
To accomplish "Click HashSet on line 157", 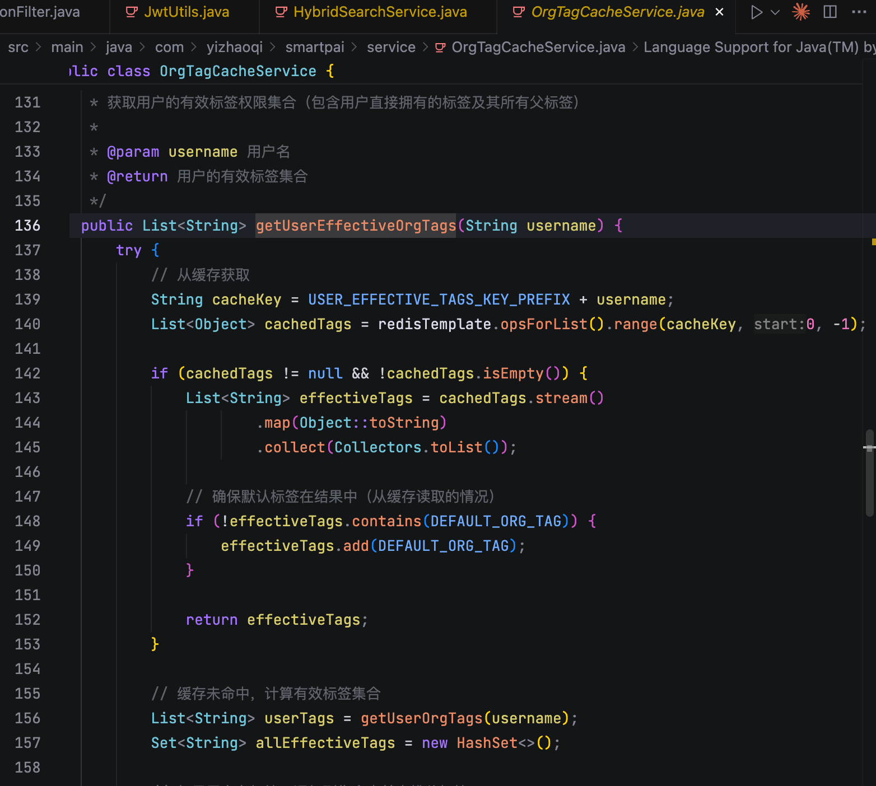I will coord(487,743).
